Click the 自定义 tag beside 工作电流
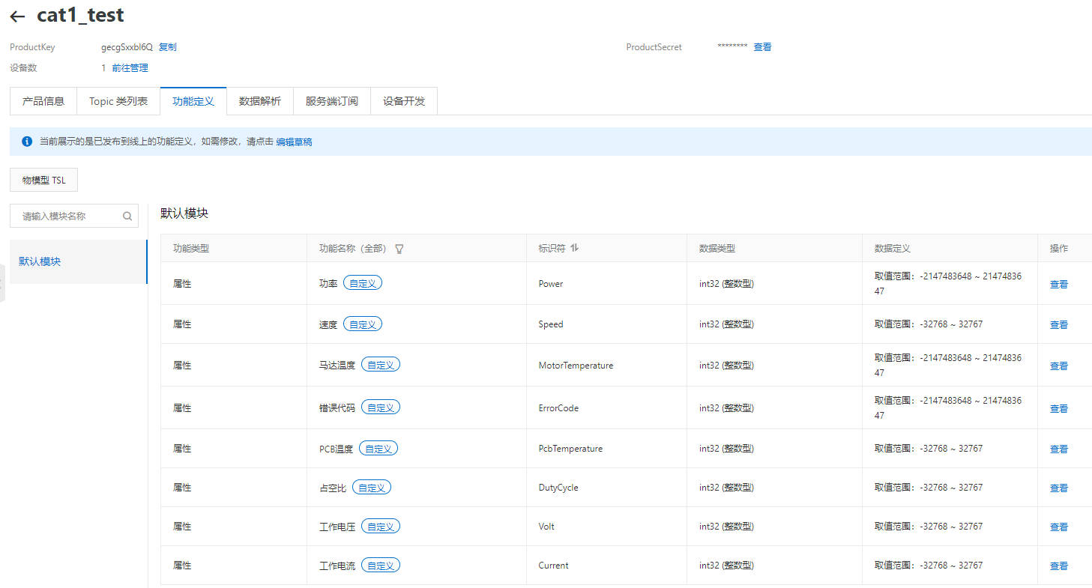 381,565
